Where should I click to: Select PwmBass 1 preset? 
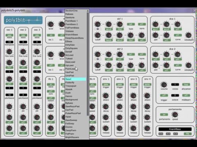[71, 21]
